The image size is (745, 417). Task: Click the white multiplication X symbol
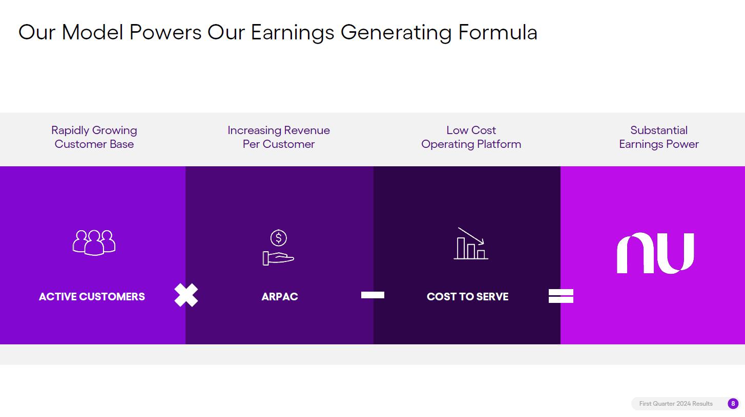click(186, 295)
